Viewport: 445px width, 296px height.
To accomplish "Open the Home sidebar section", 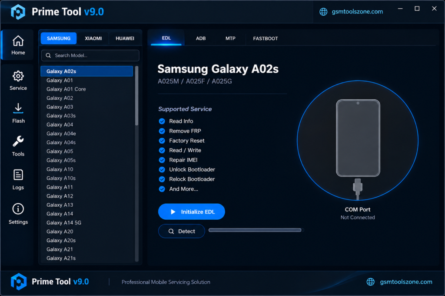I will (18, 45).
